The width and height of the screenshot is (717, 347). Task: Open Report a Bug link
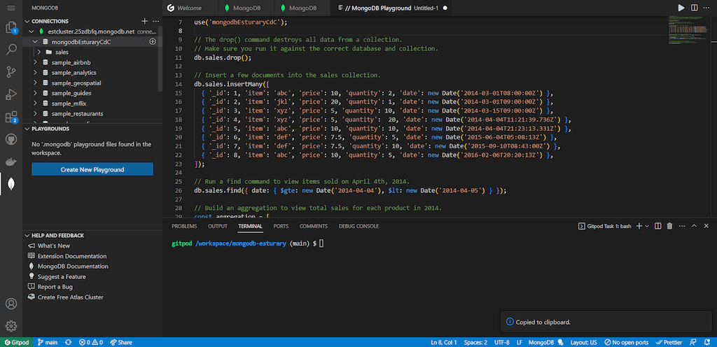pyautogui.click(x=55, y=287)
